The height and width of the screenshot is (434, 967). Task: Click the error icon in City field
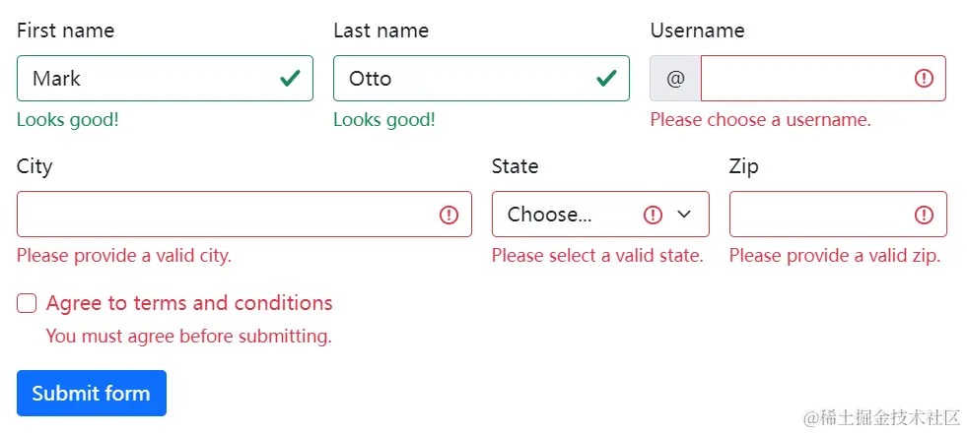tap(449, 215)
